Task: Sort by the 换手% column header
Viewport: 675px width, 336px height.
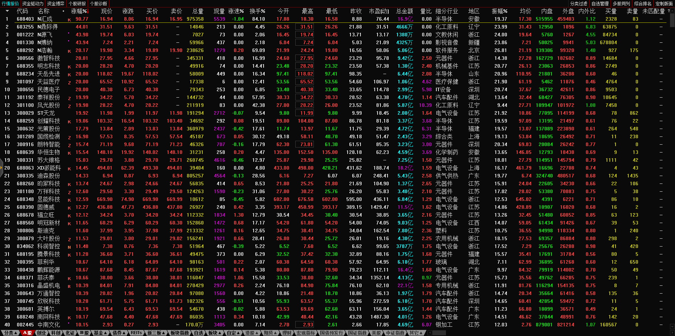Action: [257, 11]
